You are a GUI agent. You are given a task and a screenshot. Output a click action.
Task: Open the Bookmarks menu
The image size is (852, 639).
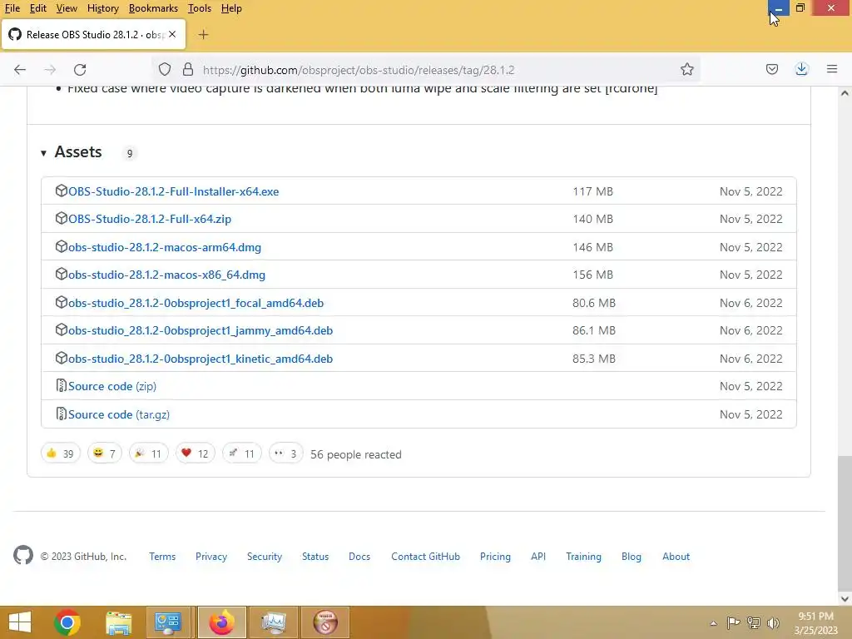(153, 8)
